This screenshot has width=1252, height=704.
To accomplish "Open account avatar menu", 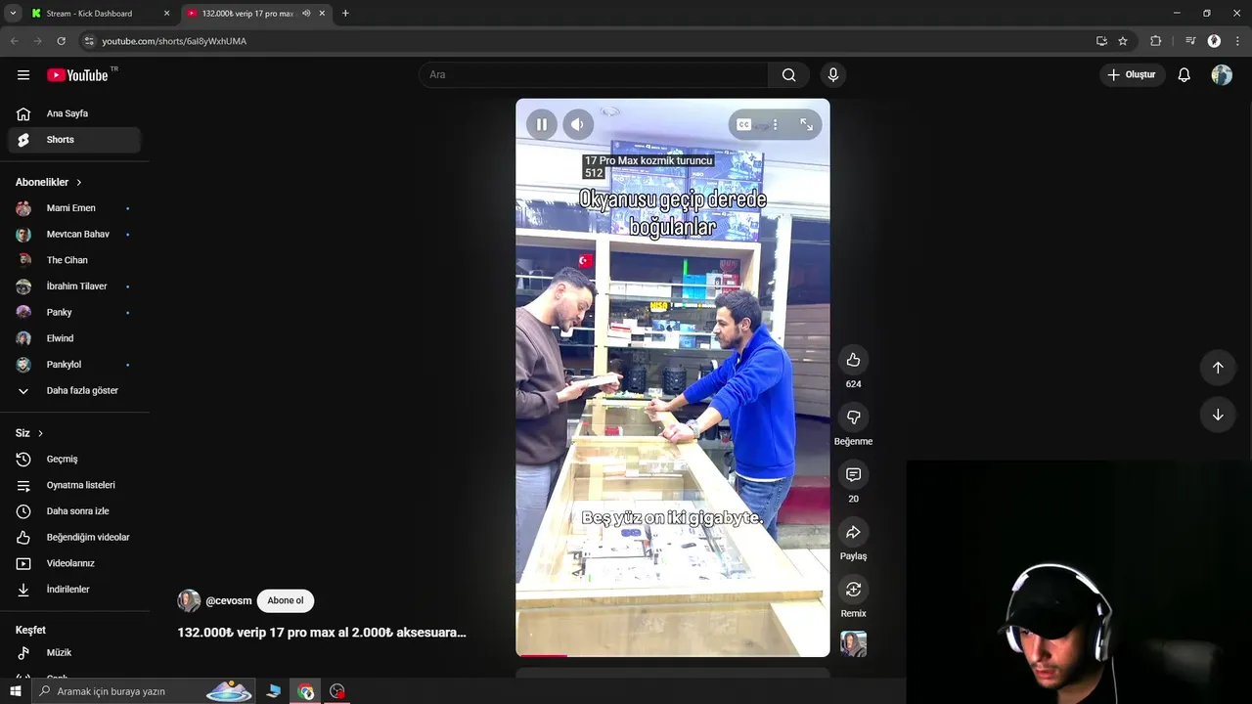I will [1222, 75].
